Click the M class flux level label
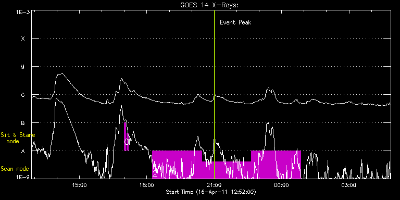The height and width of the screenshot is (200, 400). point(23,67)
